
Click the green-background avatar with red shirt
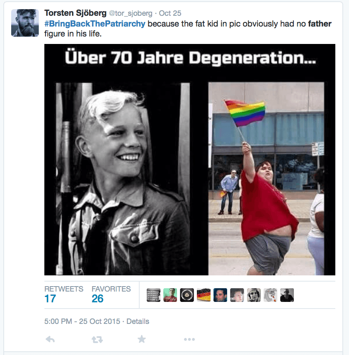point(170,295)
